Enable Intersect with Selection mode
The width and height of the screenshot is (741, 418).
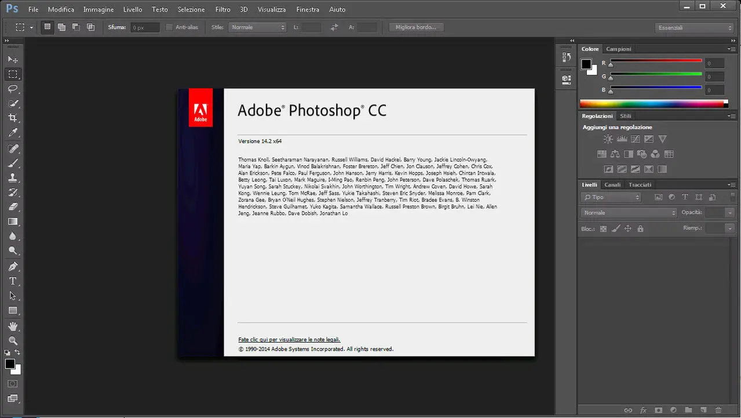90,27
